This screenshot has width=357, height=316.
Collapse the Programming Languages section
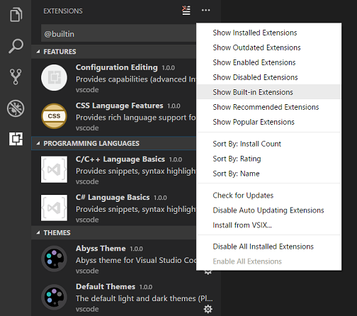click(38, 143)
